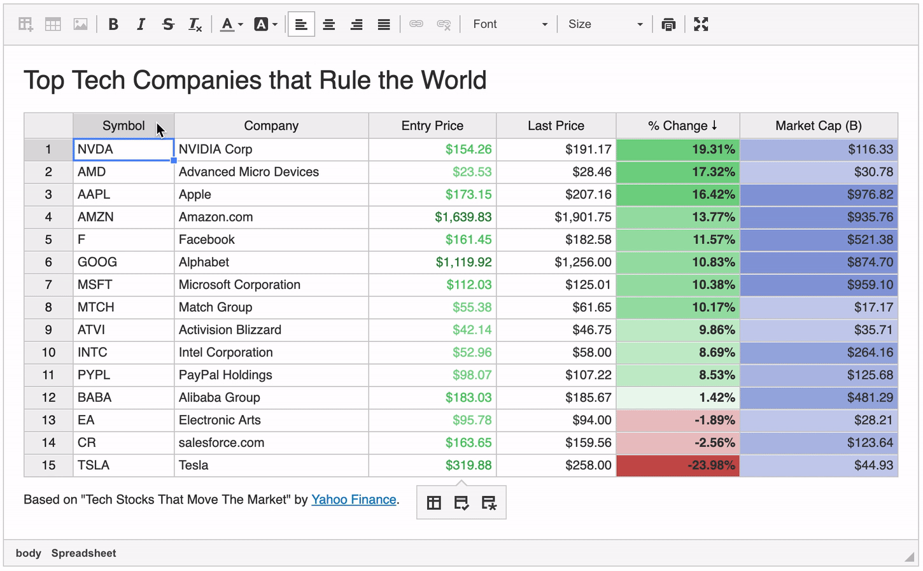
Task: Select row 1 by its row header
Action: pyautogui.click(x=48, y=150)
